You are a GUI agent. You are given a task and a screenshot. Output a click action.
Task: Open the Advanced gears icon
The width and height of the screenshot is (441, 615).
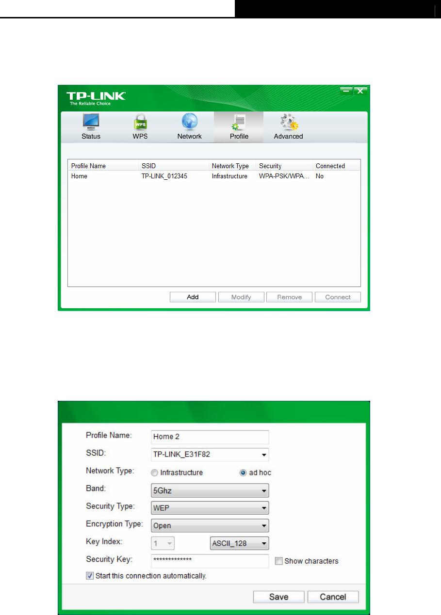(x=289, y=123)
